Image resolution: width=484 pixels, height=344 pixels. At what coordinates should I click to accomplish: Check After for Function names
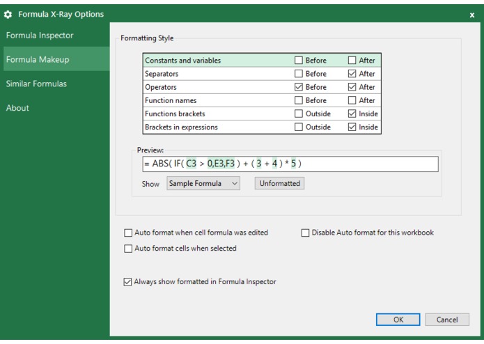(x=352, y=100)
